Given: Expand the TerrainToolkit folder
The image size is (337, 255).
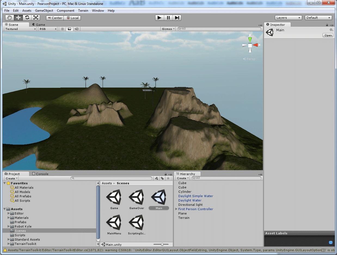Looking at the screenshot, I should click(9, 244).
